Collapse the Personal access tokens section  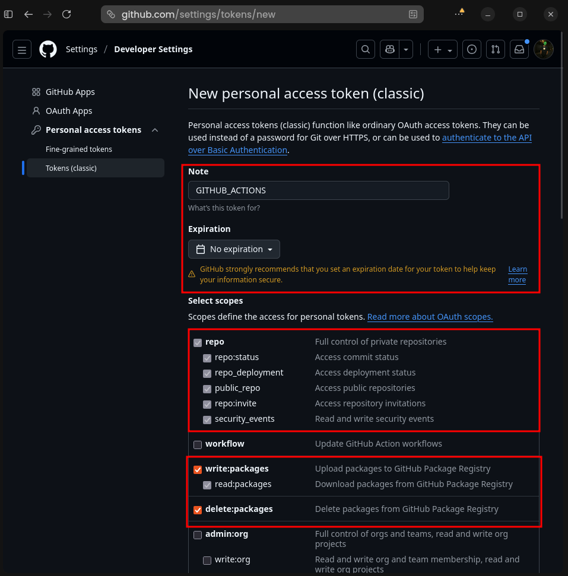[x=154, y=130]
